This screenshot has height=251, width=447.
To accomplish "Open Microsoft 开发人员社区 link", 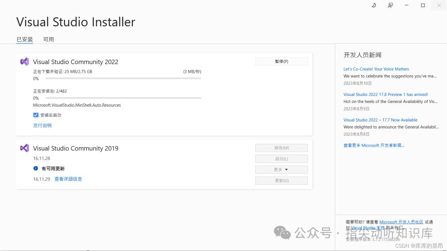I will 401,222.
